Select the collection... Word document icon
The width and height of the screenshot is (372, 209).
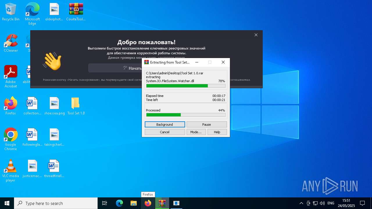pyautogui.click(x=32, y=106)
